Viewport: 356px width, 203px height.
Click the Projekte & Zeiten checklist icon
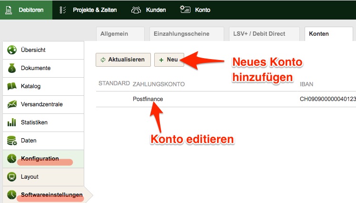(63, 10)
